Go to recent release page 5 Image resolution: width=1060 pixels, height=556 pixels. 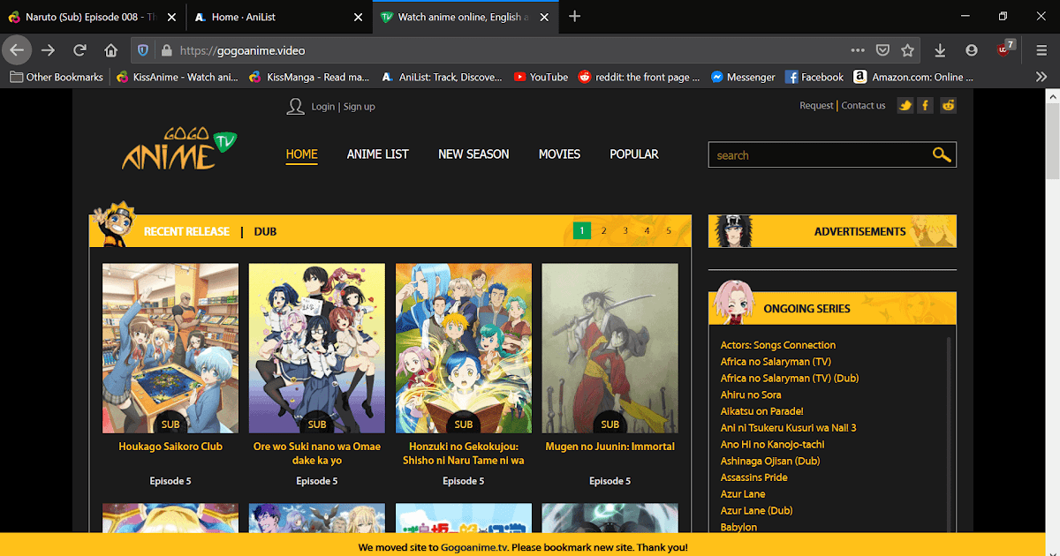pos(669,231)
